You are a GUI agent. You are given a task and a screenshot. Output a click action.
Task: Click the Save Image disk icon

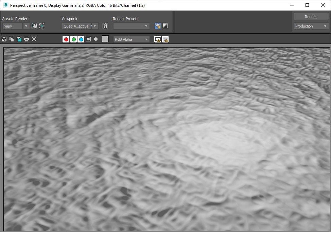4,39
